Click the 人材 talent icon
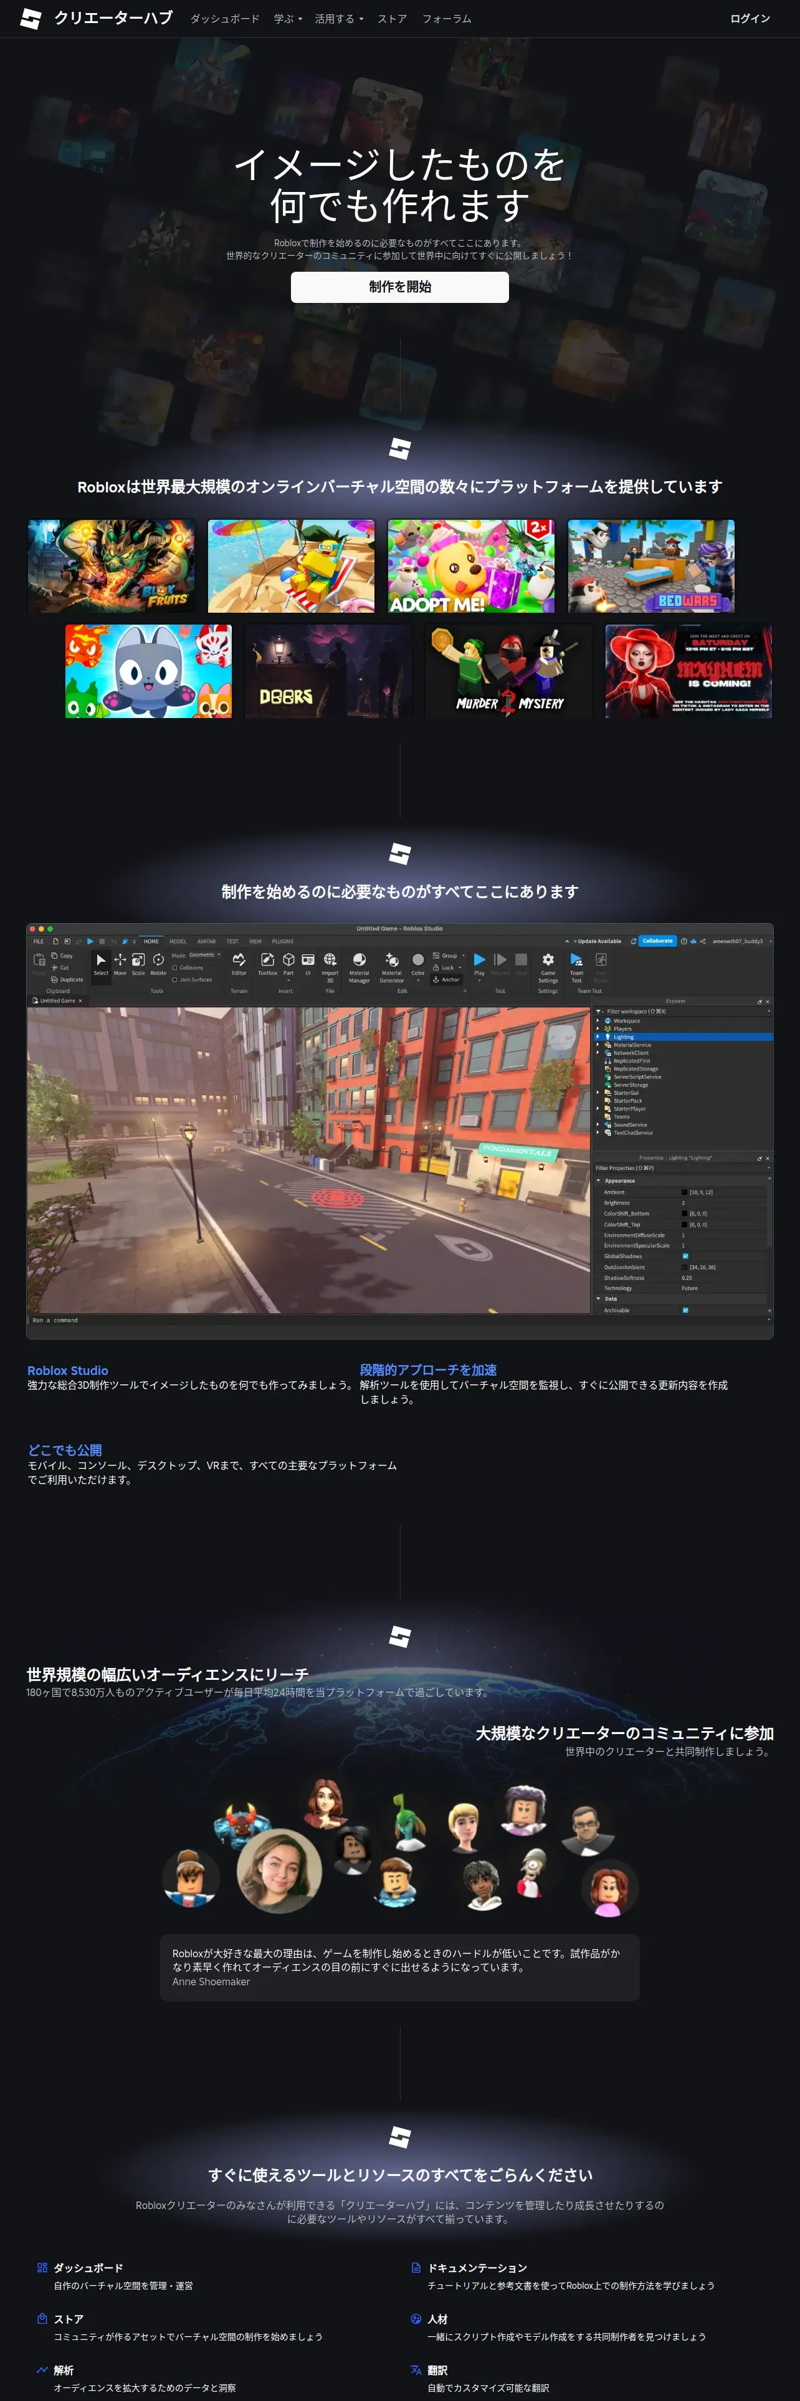The image size is (800, 2401). point(416,2318)
